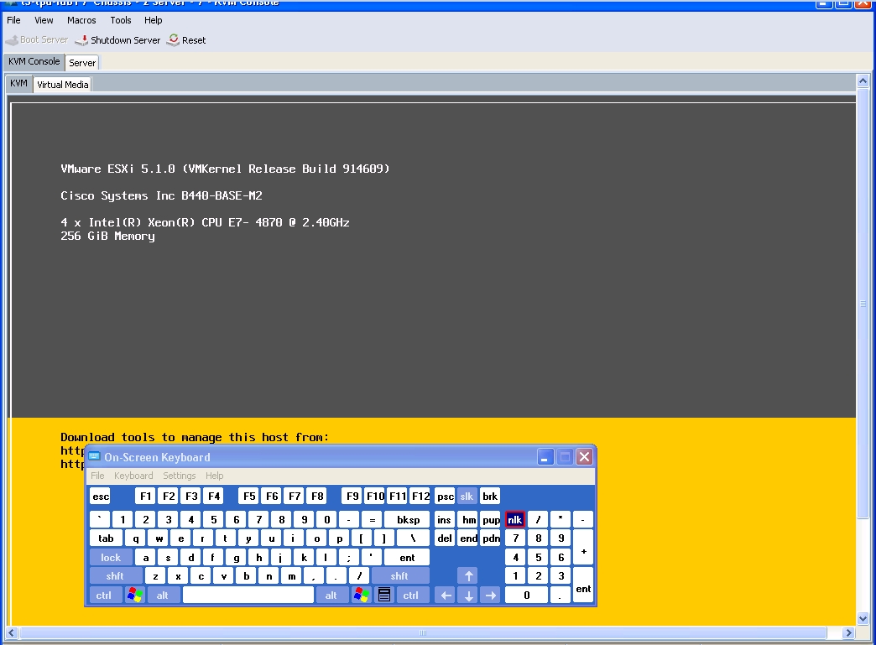Image resolution: width=876 pixels, height=645 pixels.
Task: Toggle the left shft key
Action: 115,575
